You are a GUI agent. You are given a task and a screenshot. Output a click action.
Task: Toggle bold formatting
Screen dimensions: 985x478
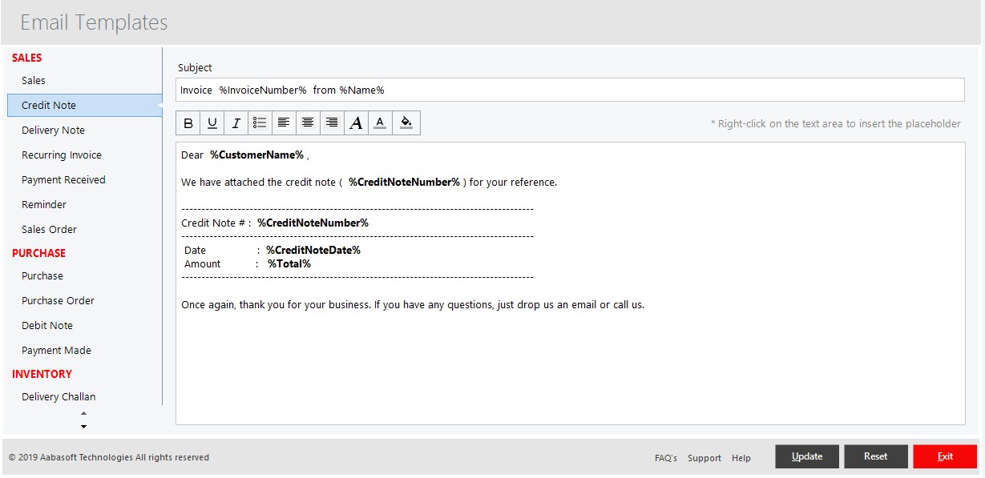[x=188, y=123]
